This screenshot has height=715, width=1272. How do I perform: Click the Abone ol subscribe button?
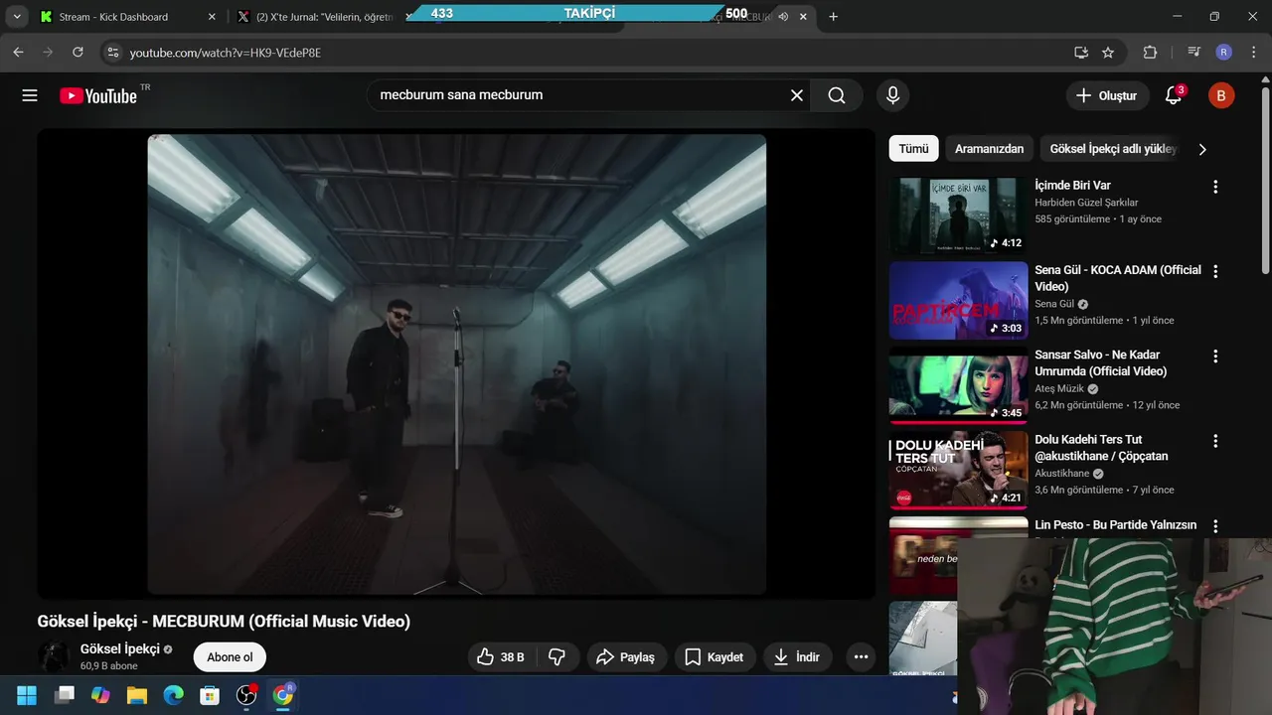tap(230, 657)
